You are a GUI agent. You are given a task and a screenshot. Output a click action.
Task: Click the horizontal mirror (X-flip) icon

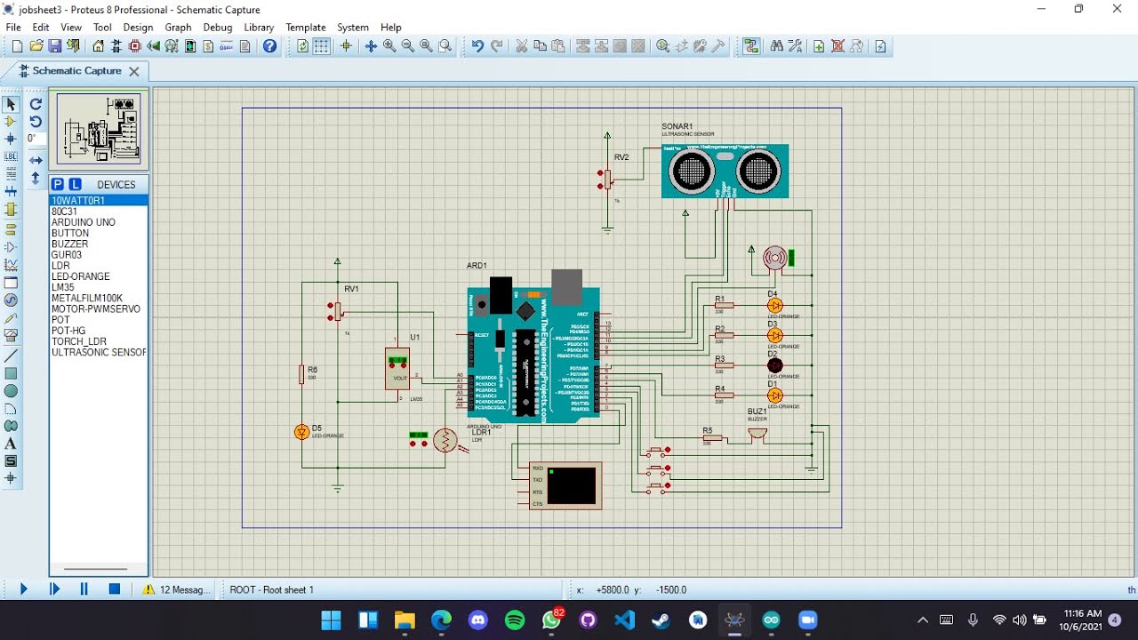36,161
